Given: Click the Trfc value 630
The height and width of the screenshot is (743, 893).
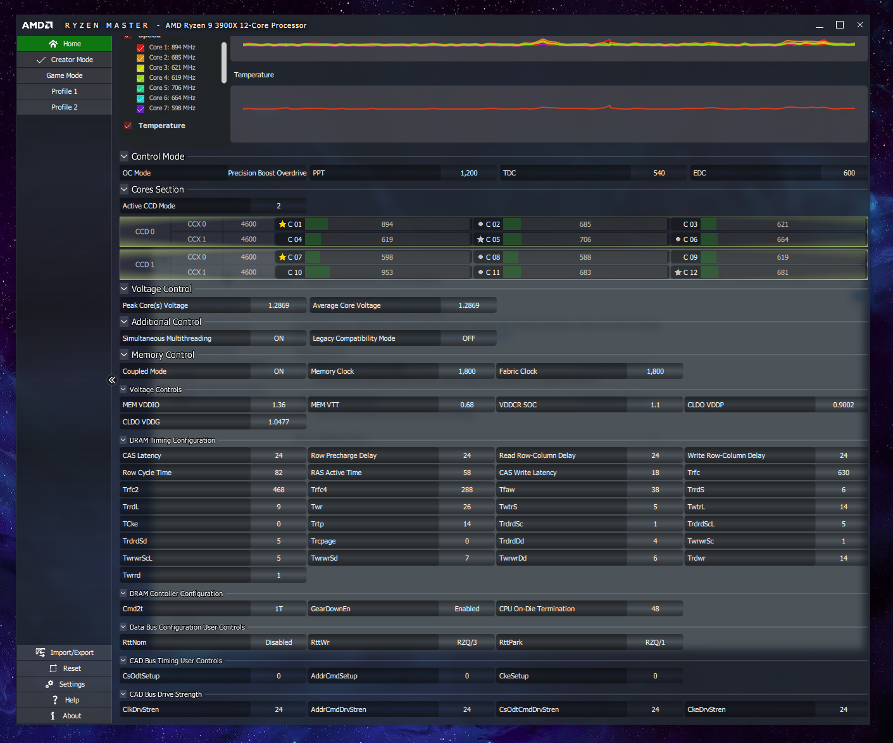Looking at the screenshot, I should click(844, 473).
